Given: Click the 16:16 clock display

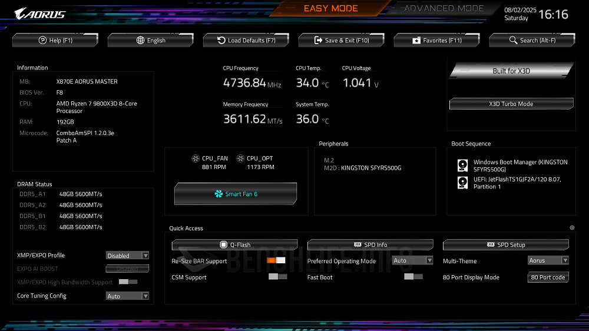Looking at the screenshot, I should click(x=553, y=15).
